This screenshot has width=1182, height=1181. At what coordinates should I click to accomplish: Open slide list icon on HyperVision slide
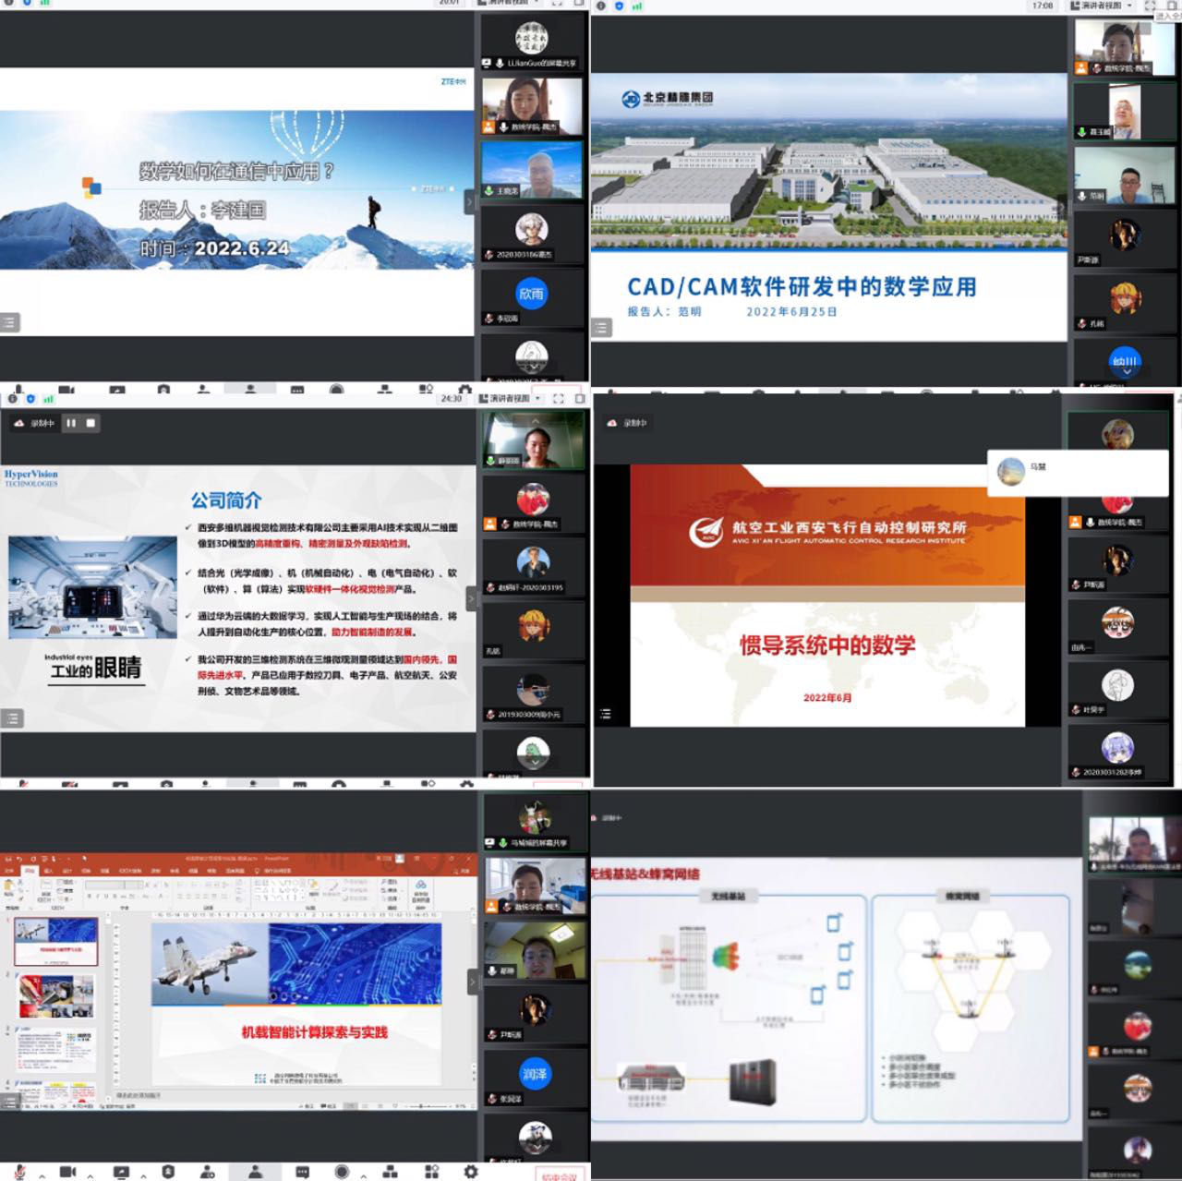click(11, 717)
